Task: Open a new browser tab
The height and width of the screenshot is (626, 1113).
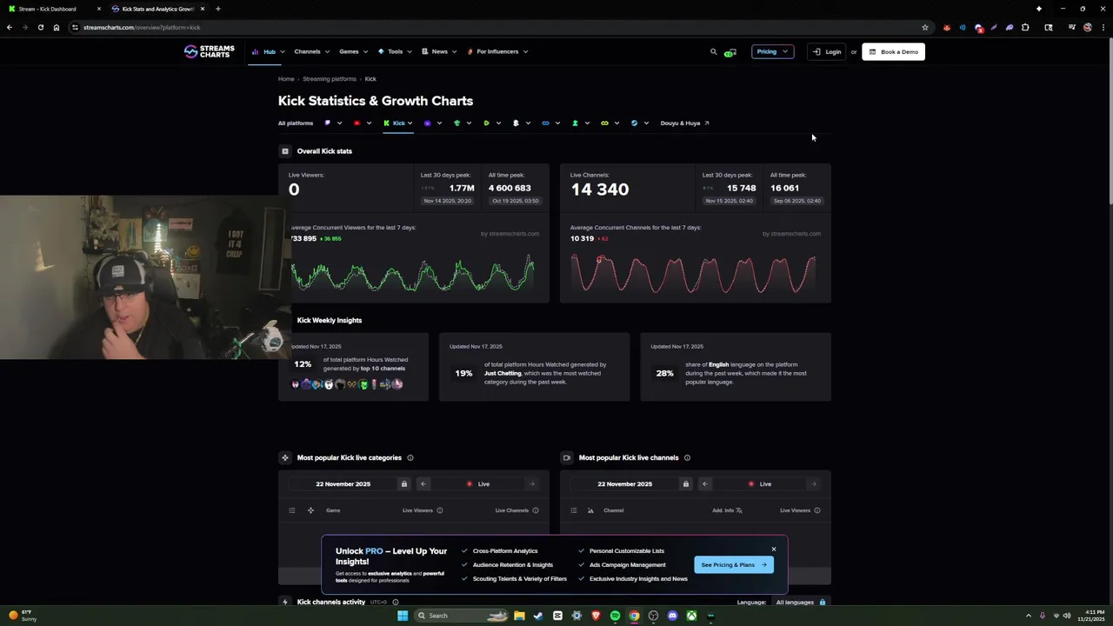Action: pyautogui.click(x=217, y=9)
